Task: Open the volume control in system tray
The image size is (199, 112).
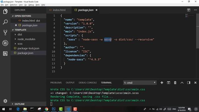Action: tap(160, 109)
